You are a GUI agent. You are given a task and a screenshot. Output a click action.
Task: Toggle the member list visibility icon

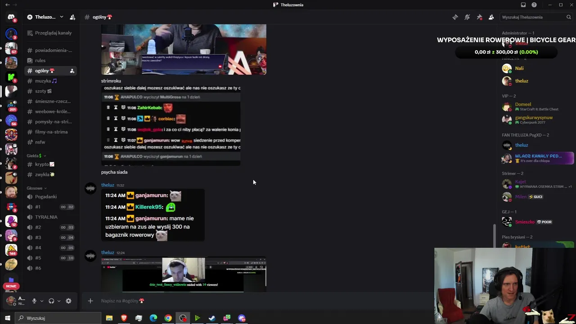coord(491,17)
